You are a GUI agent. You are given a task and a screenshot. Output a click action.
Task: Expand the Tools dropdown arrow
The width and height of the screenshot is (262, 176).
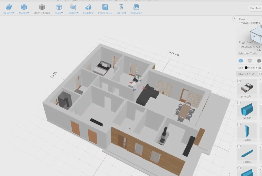(x=62, y=13)
